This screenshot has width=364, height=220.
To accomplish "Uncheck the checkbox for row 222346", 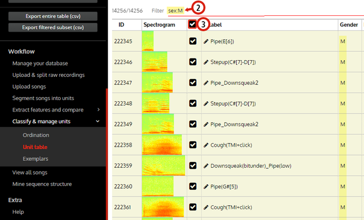I will click(x=193, y=62).
